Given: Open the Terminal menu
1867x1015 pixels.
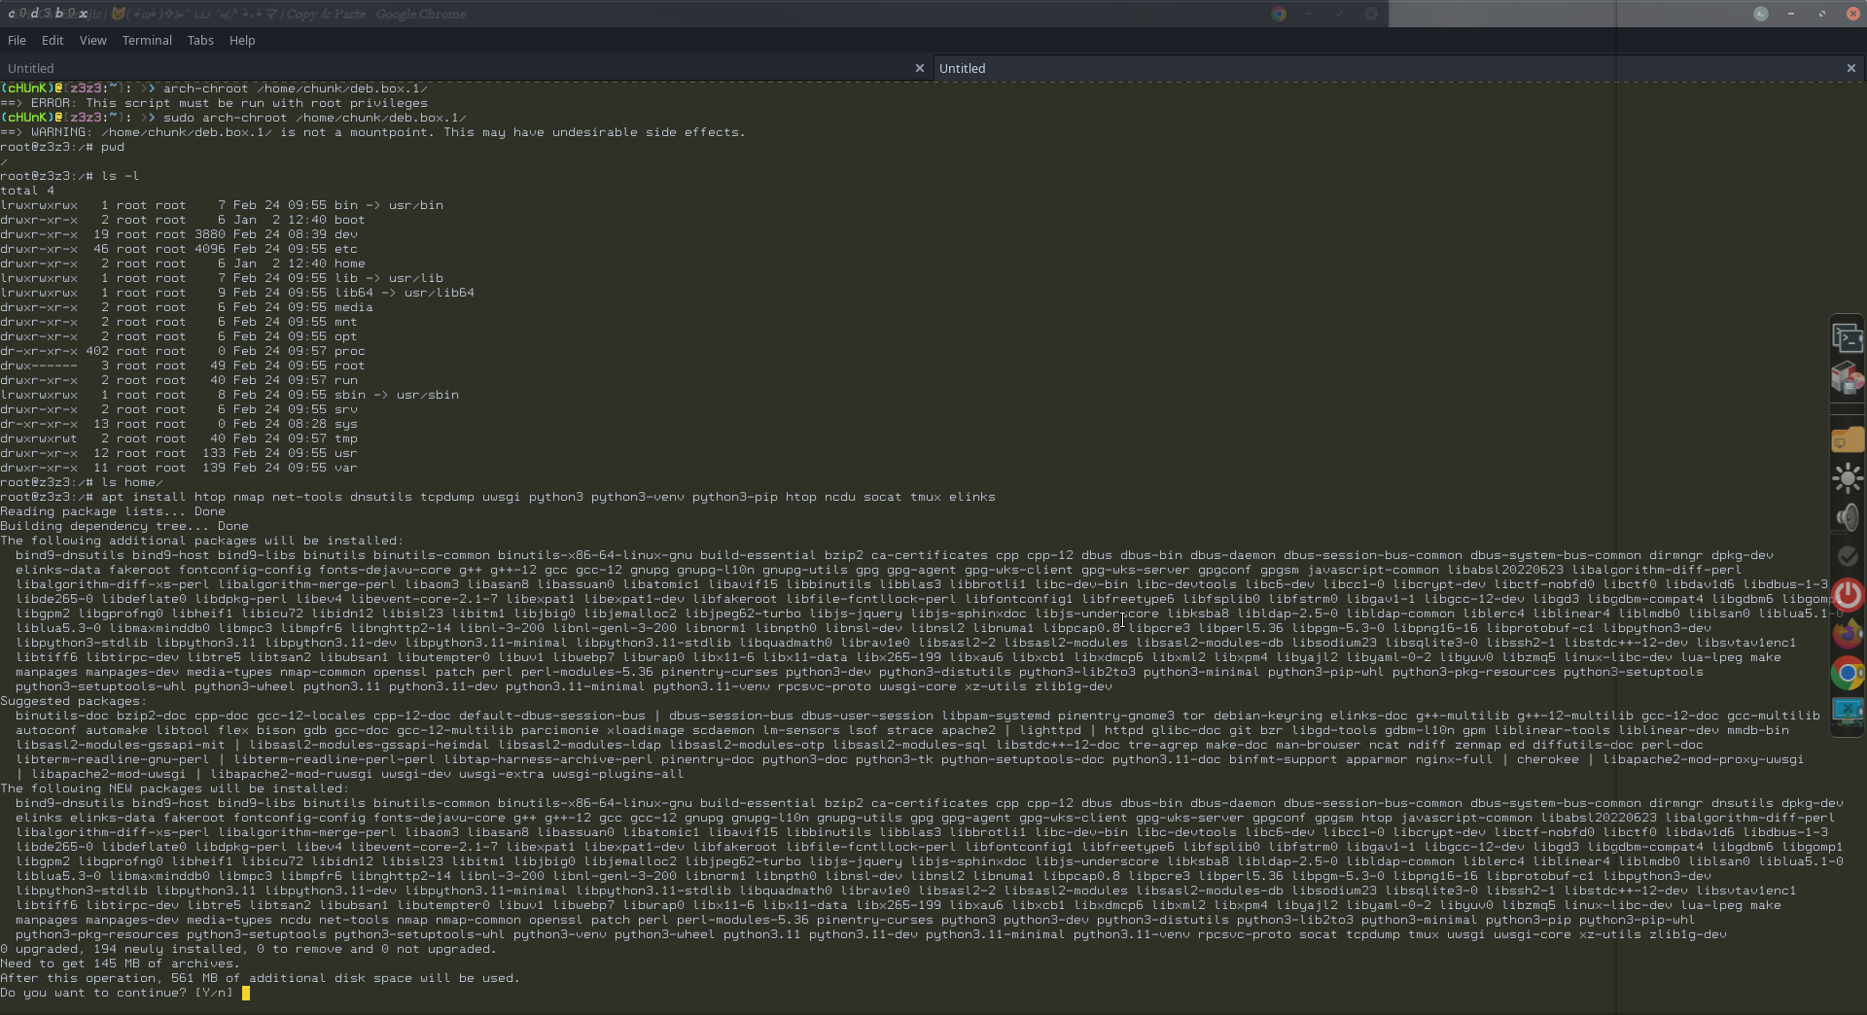Looking at the screenshot, I should pyautogui.click(x=147, y=41).
